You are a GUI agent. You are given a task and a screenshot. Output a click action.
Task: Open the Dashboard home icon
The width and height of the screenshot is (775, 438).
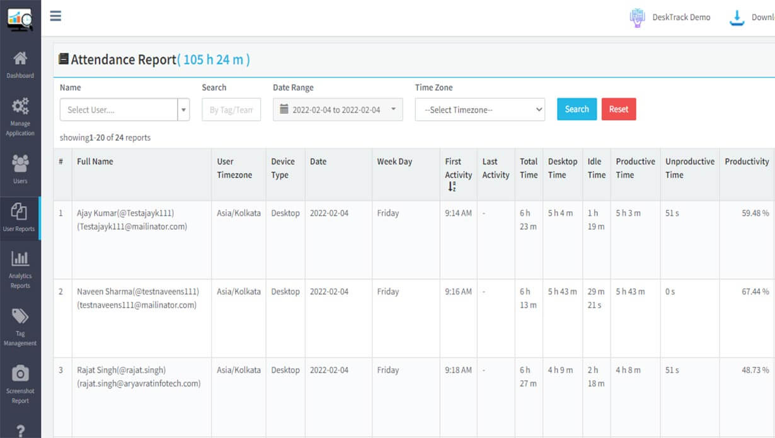point(20,59)
